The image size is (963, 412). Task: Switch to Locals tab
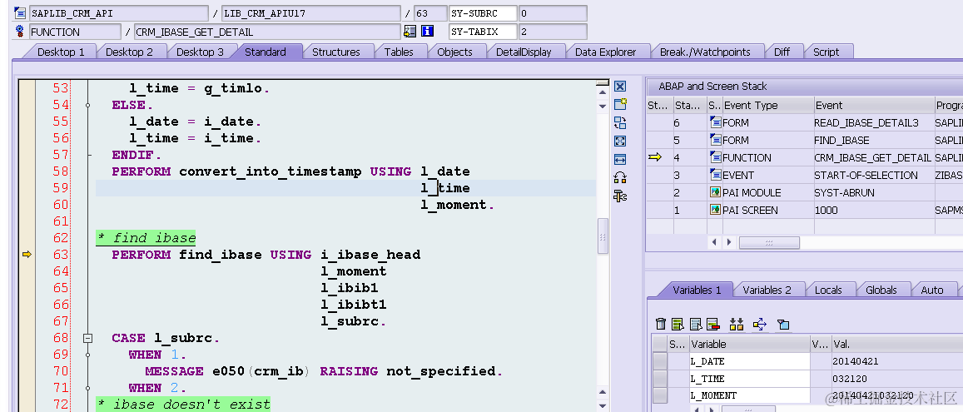[x=828, y=290]
